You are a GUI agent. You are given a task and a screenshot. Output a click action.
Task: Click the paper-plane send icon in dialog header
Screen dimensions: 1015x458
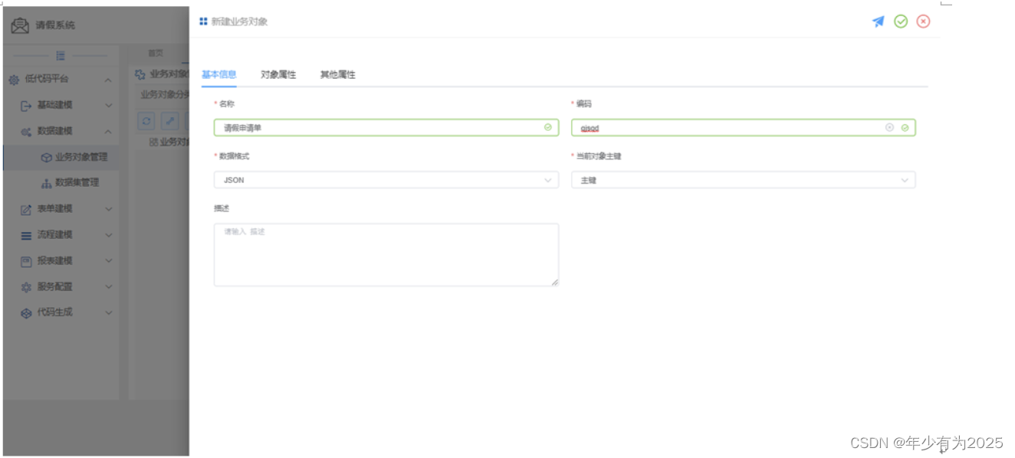879,21
